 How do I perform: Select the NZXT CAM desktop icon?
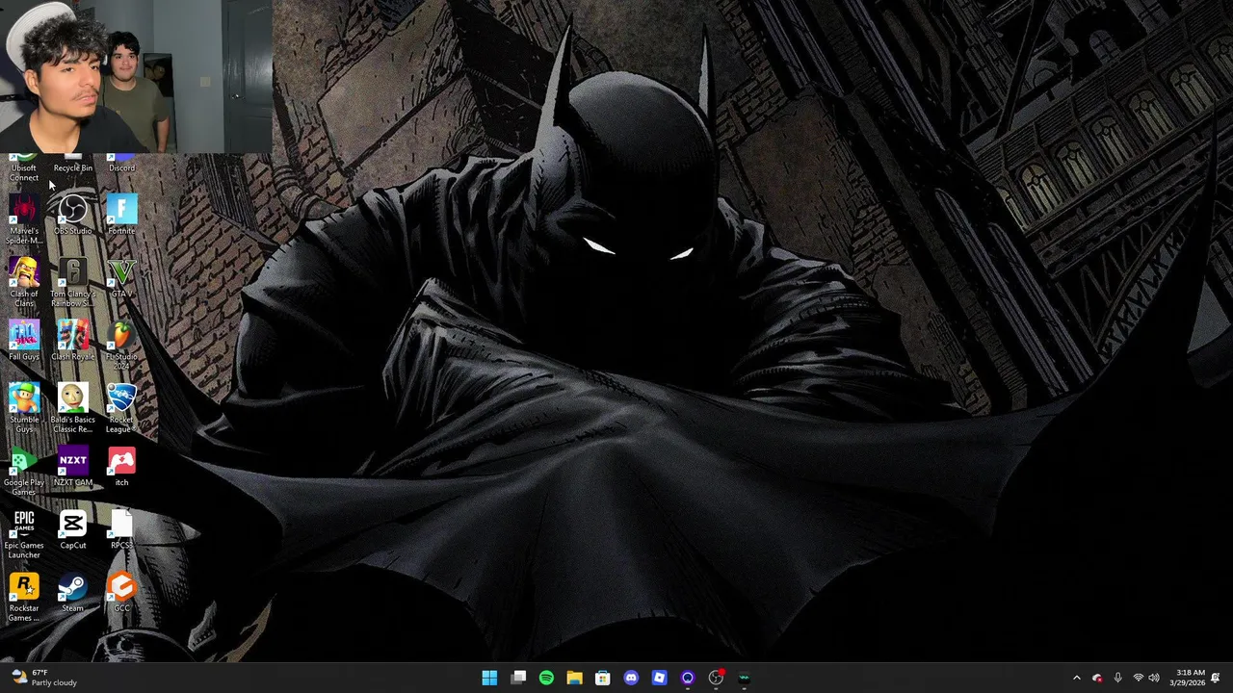[73, 467]
